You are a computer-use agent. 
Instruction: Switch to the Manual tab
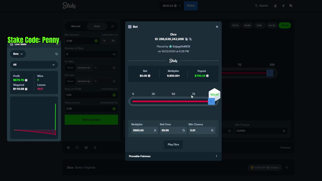[76, 26]
